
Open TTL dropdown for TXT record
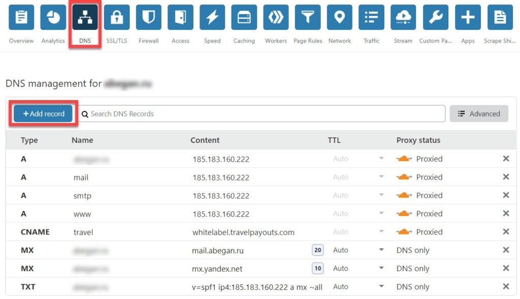click(x=381, y=287)
